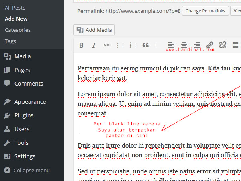
Task: Click the Change Permalinks button
Action: pos(205,11)
